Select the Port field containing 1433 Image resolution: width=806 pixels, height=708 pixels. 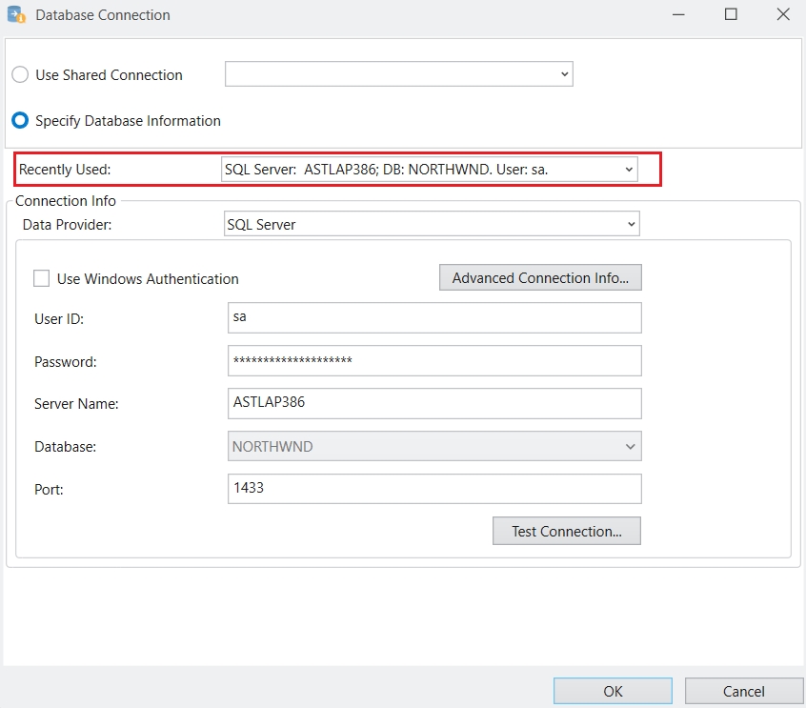(434, 488)
